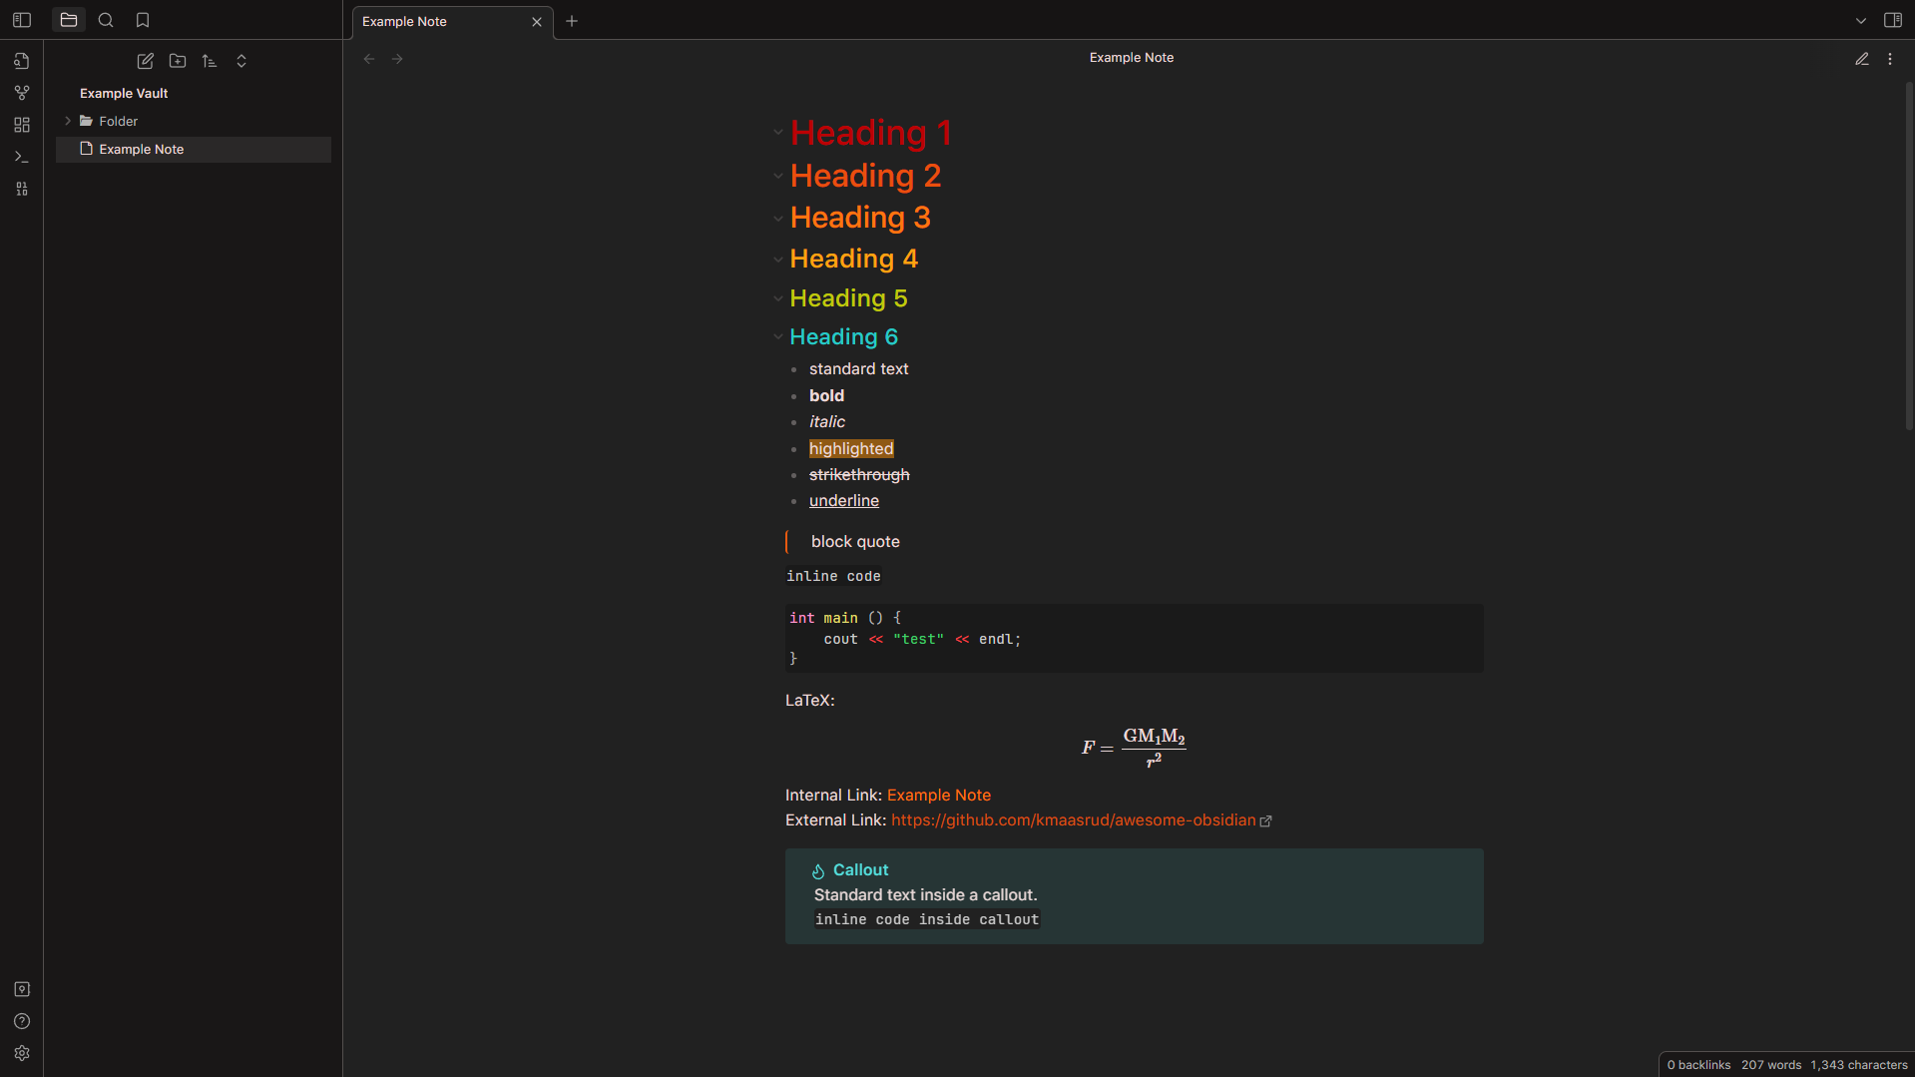Click the callout flame icon
The height and width of the screenshot is (1077, 1915).
tap(818, 871)
